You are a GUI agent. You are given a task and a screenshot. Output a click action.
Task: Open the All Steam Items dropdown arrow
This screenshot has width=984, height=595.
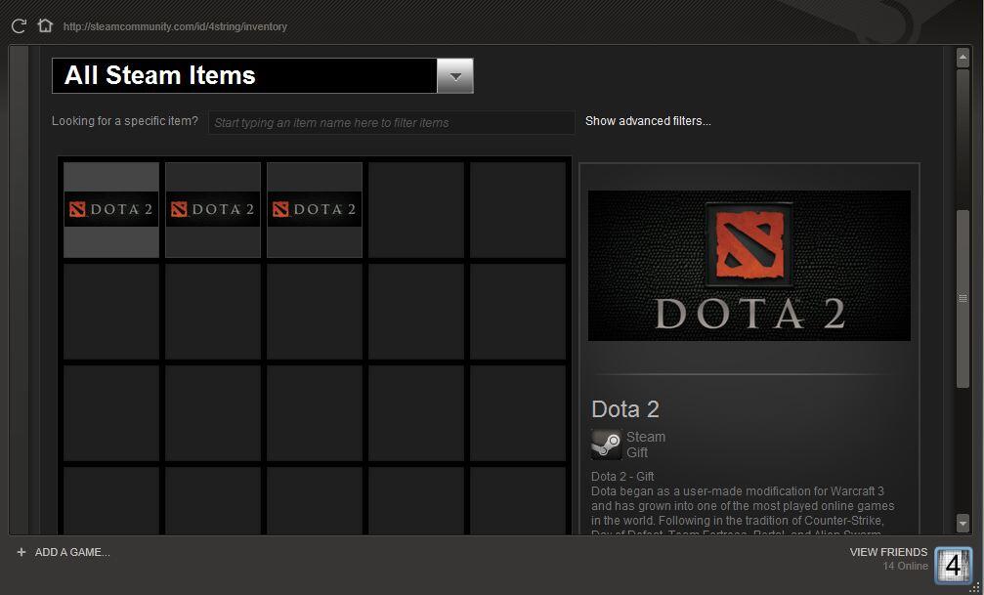pyautogui.click(x=455, y=76)
